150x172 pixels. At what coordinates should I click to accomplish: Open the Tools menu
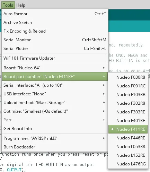[8, 5]
